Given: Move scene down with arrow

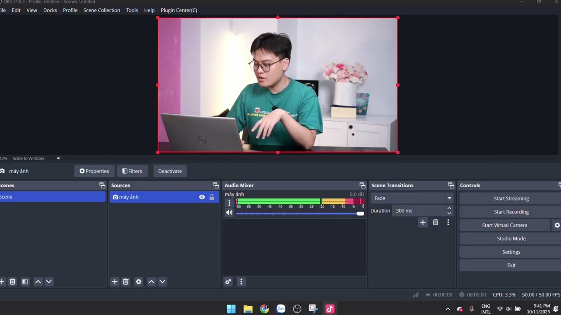Looking at the screenshot, I should tap(49, 282).
